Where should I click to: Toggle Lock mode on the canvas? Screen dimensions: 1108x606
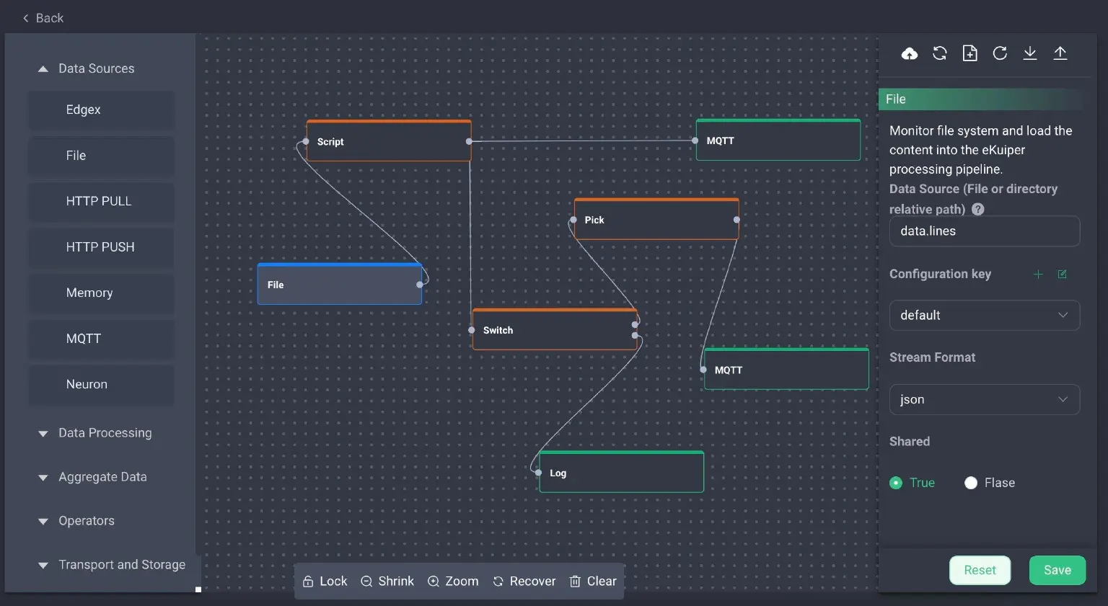coord(325,581)
